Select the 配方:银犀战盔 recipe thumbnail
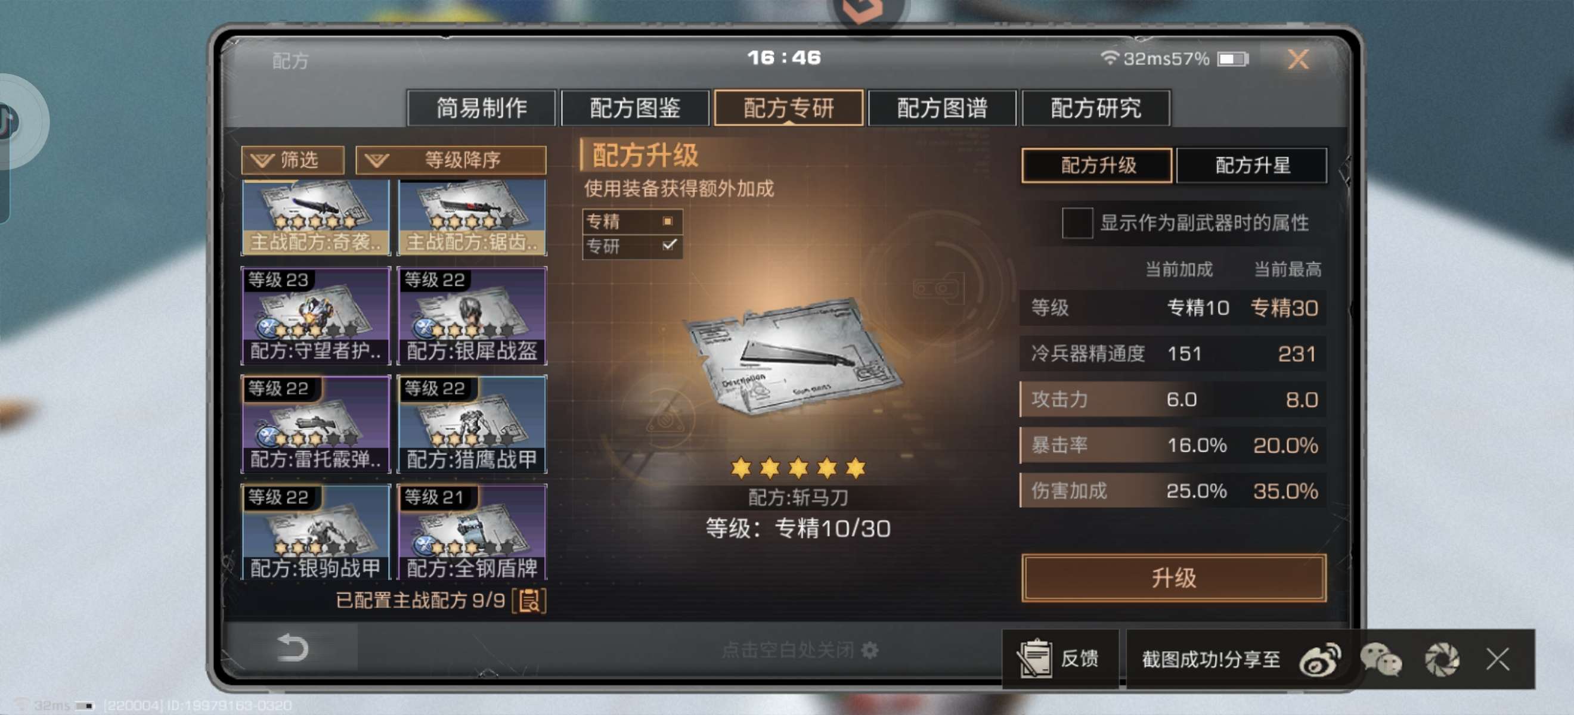1574x715 pixels. click(472, 316)
